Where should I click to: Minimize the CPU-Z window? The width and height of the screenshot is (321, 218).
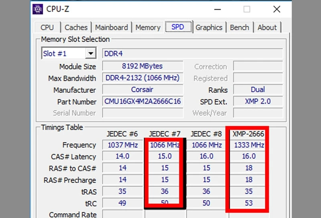217,9
